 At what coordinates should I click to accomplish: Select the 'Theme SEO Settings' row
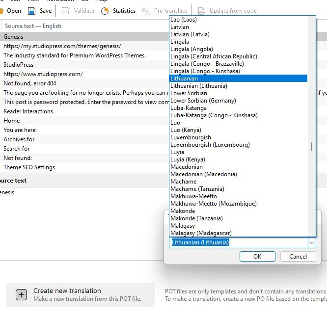tap(29, 167)
